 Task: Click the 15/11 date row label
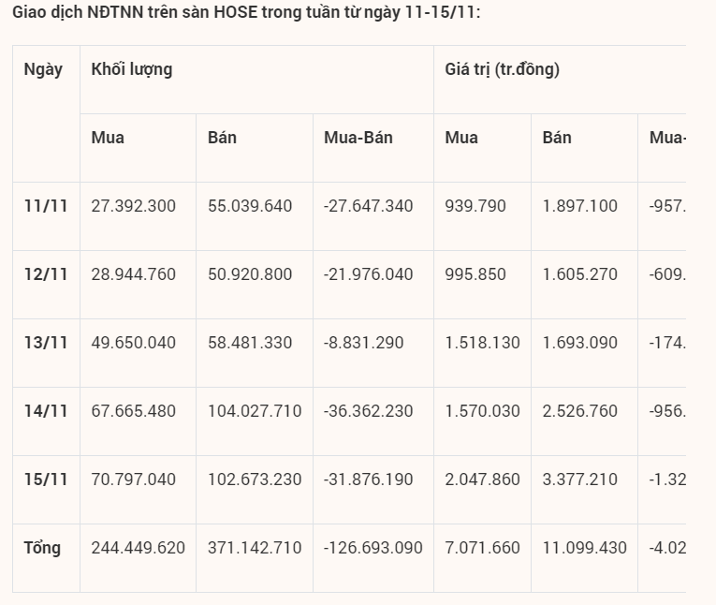coord(46,480)
